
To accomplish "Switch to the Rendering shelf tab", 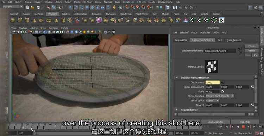I will (x=125, y=14).
